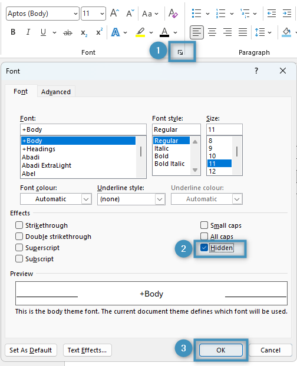Viewport: 297px width, 366px height.
Task: Click Set As Default button
Action: pyautogui.click(x=31, y=350)
